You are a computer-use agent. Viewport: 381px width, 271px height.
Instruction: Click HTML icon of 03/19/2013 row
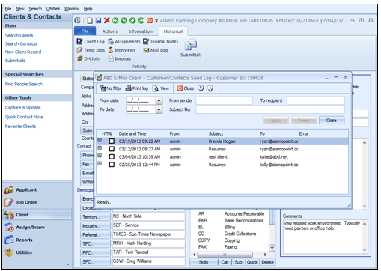(x=100, y=140)
